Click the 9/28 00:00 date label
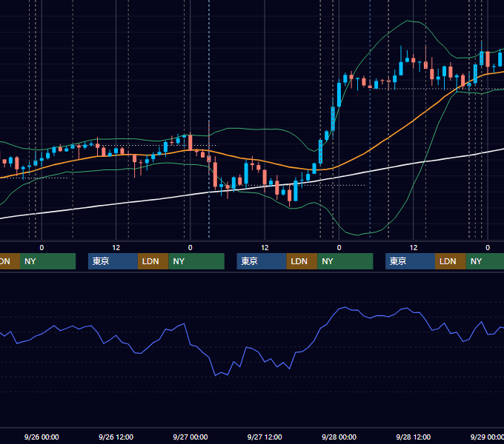Screen dimensions: 504x444 [339, 437]
